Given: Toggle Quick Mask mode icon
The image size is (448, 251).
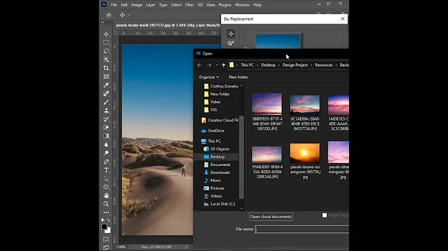Looking at the screenshot, I should point(106,239).
